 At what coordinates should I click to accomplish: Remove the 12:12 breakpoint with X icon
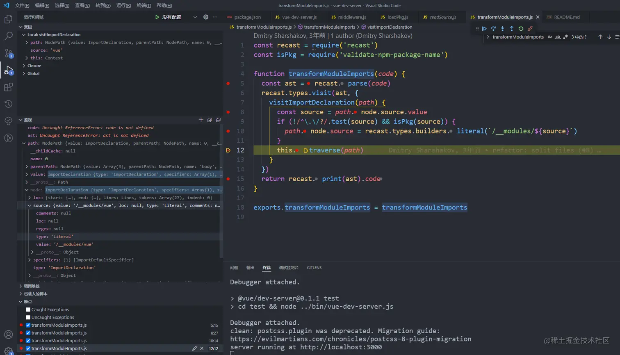202,348
